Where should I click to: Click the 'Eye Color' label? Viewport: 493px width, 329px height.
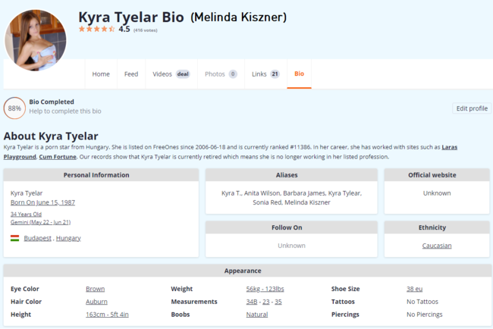pos(25,289)
